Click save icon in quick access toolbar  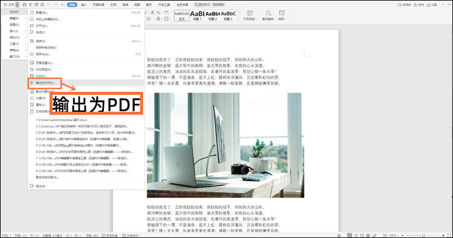click(25, 5)
